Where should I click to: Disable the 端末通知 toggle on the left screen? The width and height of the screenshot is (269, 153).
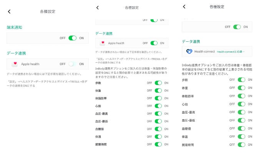click(72, 38)
